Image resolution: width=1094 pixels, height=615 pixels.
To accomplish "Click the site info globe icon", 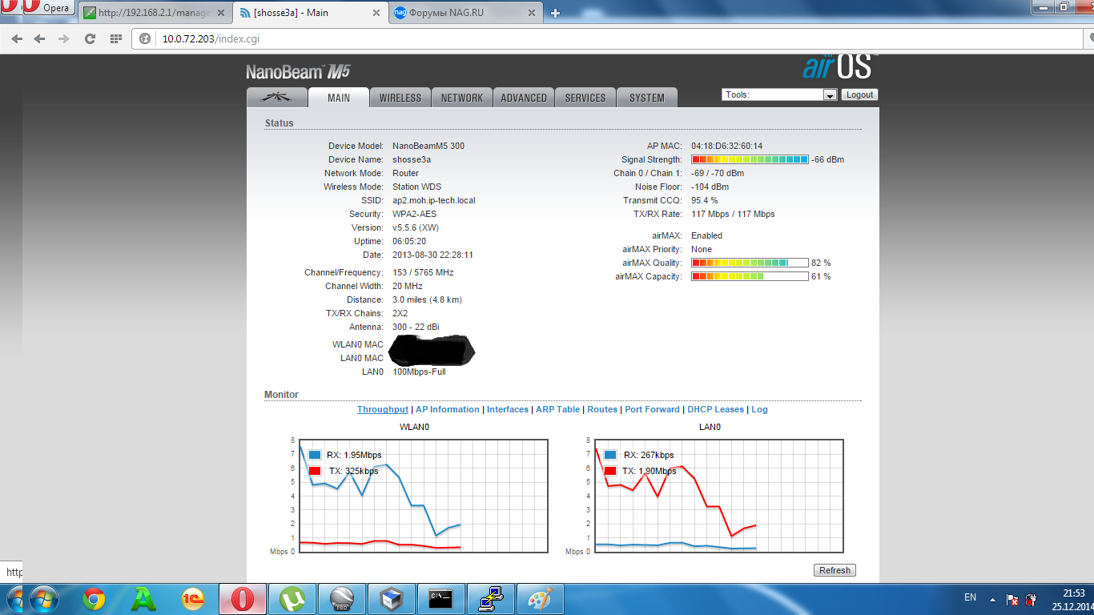I will coord(145,38).
